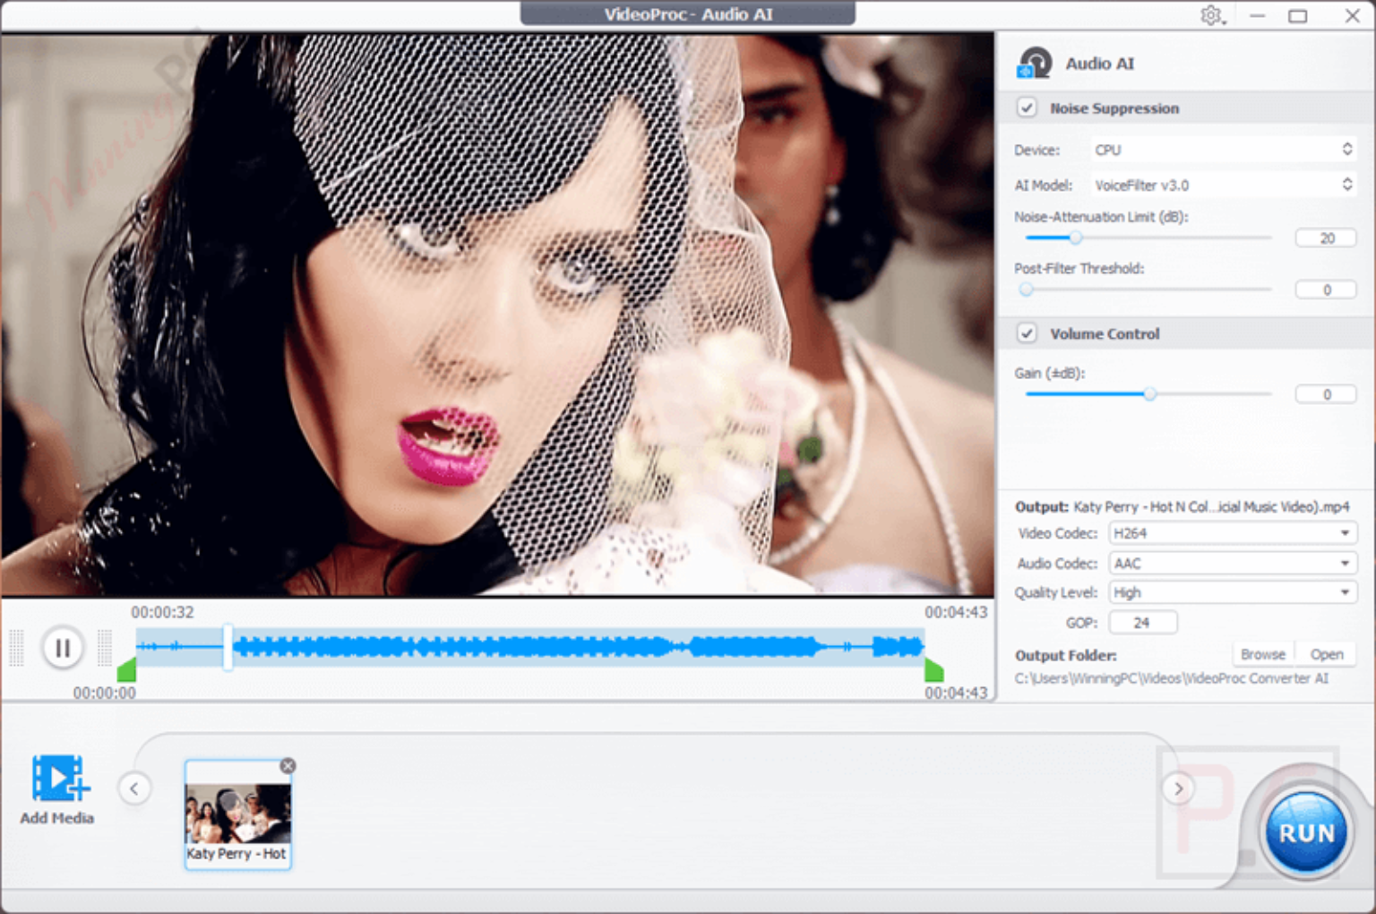Click the Post-Filter Threshold value field
The height and width of the screenshot is (914, 1376).
(1326, 289)
